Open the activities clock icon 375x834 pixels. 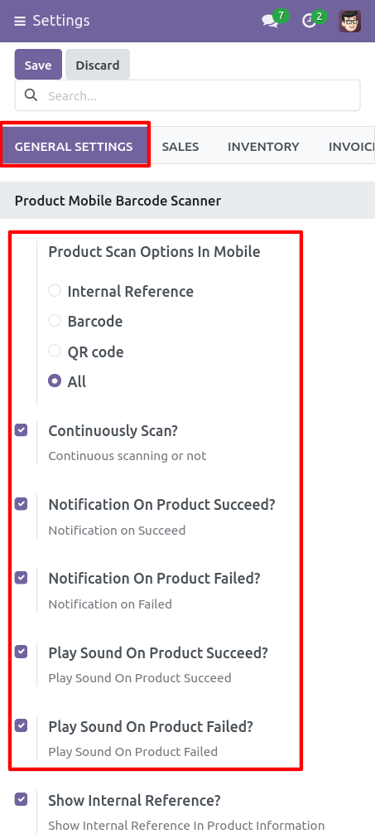point(309,22)
